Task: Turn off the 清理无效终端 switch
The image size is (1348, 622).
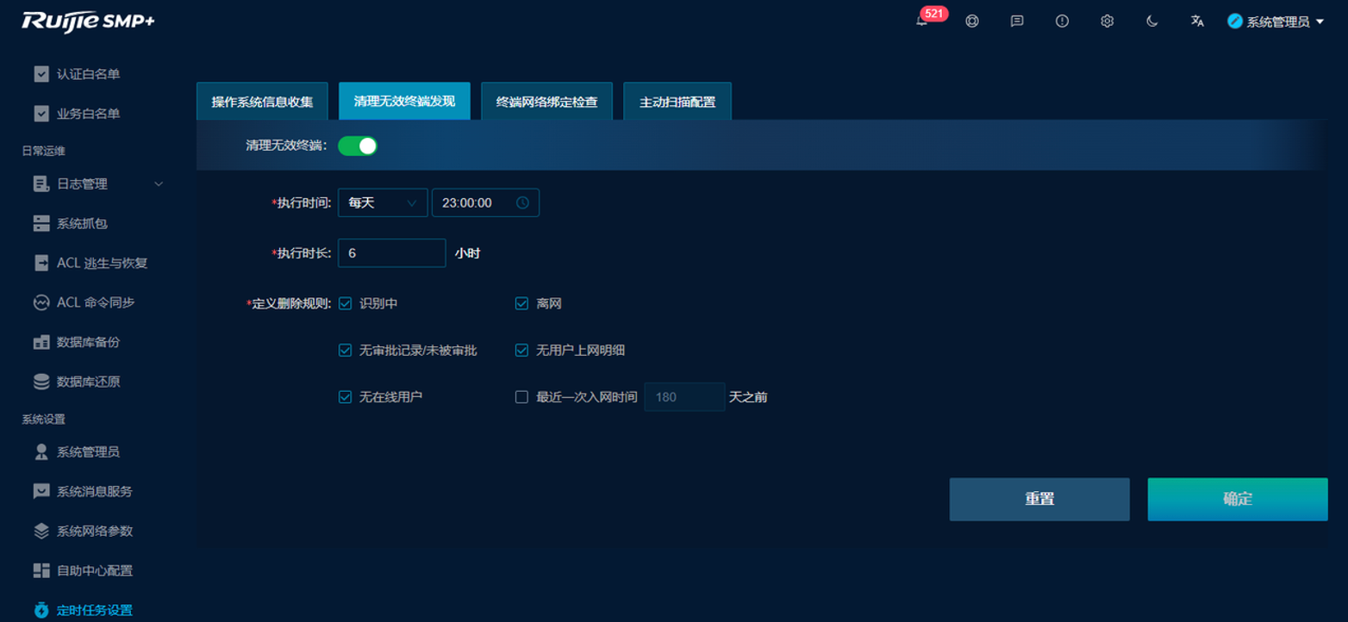Action: click(x=358, y=146)
